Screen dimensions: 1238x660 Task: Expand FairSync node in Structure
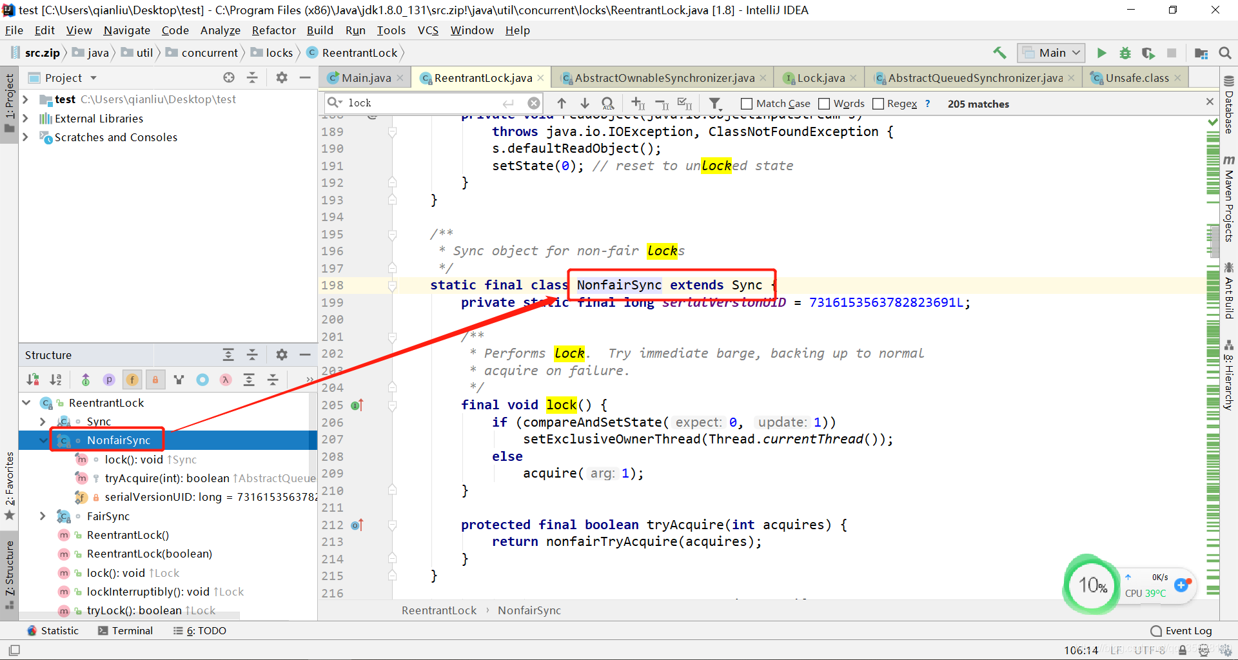coord(43,516)
